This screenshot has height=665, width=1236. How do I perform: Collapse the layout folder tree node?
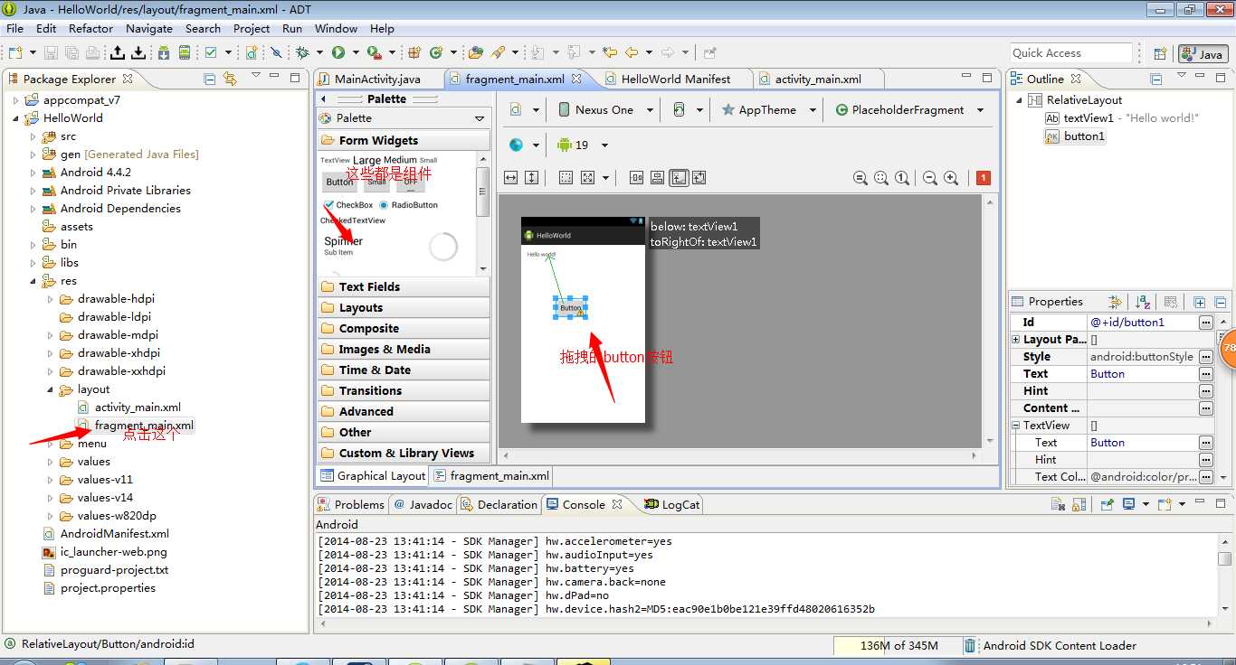point(51,389)
